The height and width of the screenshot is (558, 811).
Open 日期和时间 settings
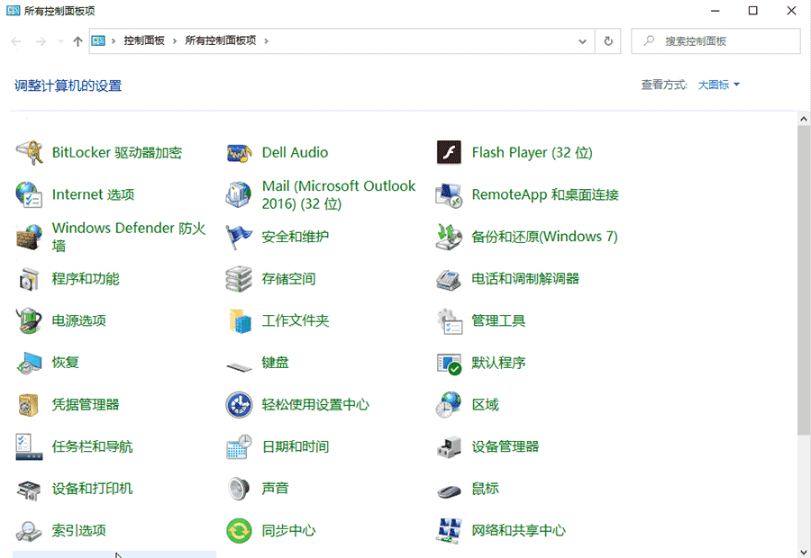297,445
